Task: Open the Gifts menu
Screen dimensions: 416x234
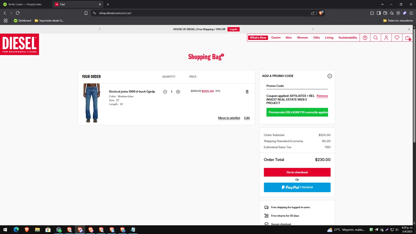Action: click(316, 38)
